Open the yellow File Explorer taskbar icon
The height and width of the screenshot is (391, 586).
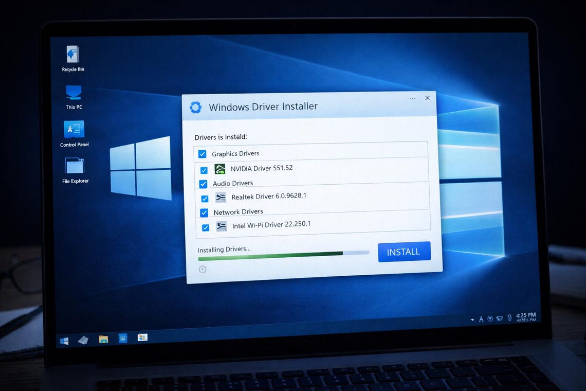tap(103, 339)
